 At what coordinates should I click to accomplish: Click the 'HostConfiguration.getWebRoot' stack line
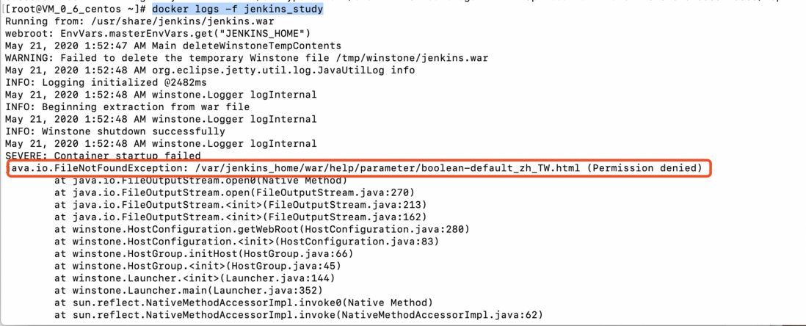tap(261, 229)
